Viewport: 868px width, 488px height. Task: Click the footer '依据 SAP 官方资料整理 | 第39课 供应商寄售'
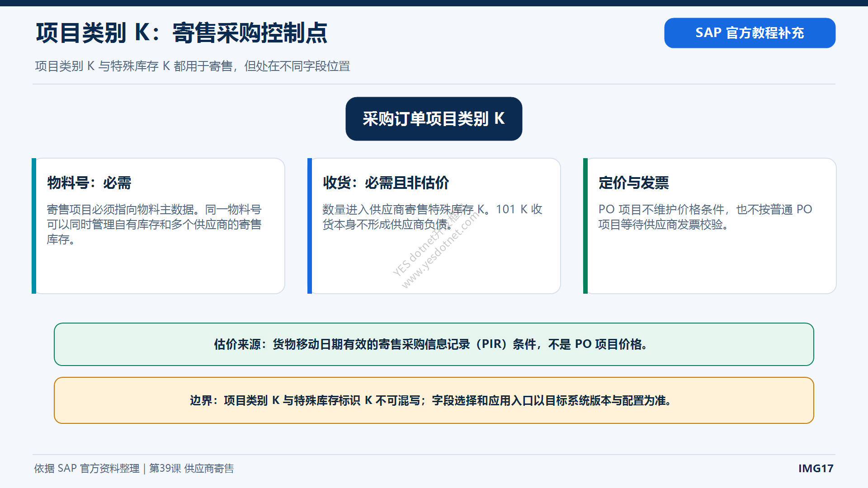pos(134,469)
